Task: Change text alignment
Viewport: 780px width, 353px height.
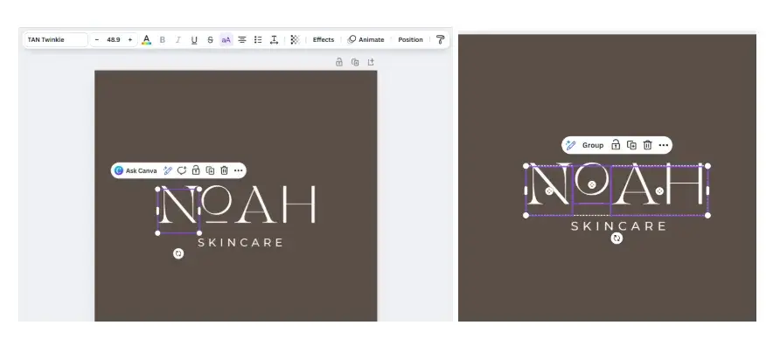Action: (242, 40)
